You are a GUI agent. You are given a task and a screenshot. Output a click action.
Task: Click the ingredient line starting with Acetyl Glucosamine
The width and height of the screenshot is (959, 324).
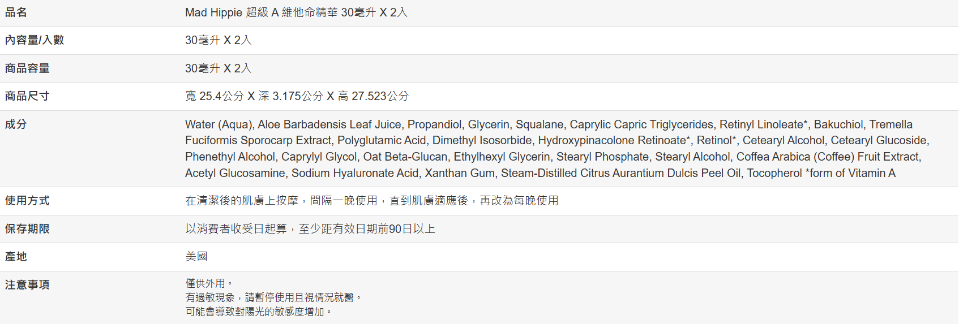tap(540, 173)
